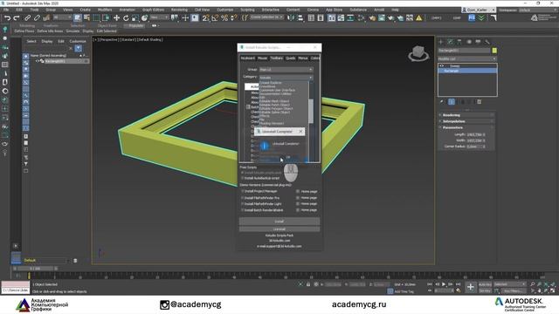Click the Rectangular Selection Region icon
This screenshot has height=314, width=559.
(97, 17)
